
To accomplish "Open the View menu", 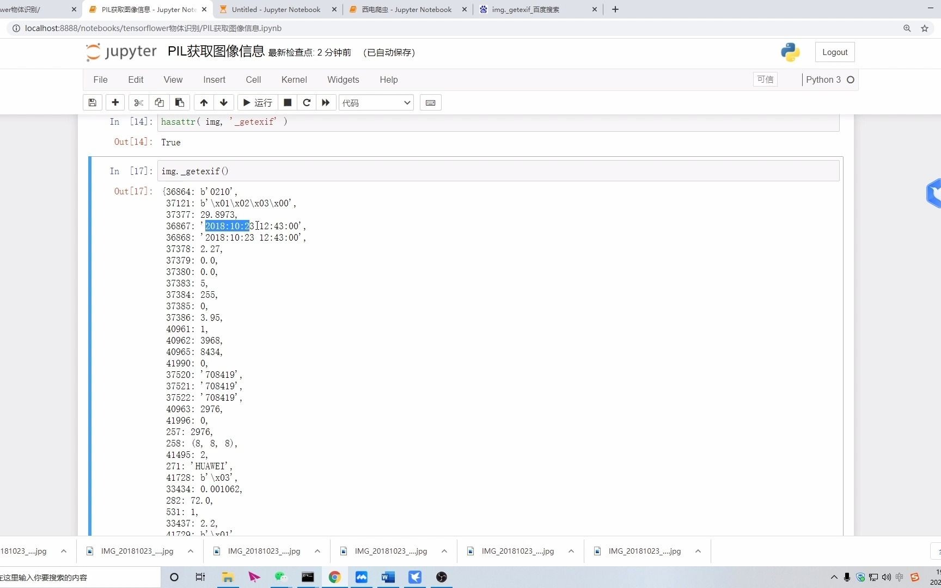I will 173,79.
